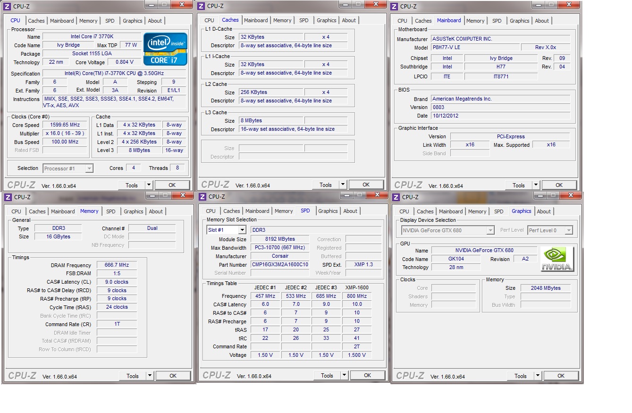Viewport: 632px width, 413px height.
Task: Click the L2 Cache 256 KBytes size field
Action: 270,92
